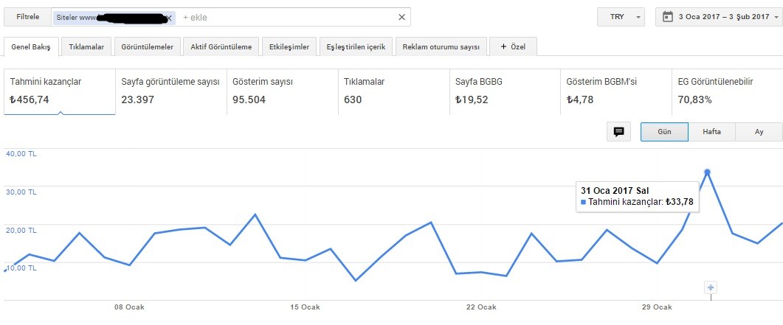783x325 pixels.
Task: Select the Genel Bakış tab
Action: point(31,47)
